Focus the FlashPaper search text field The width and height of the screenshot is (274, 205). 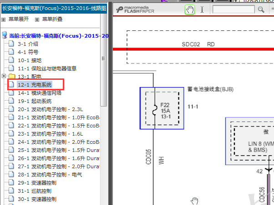click(233, 10)
